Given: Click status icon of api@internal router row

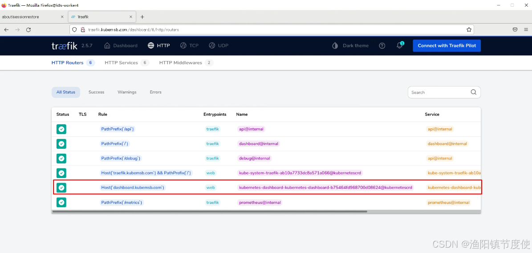Looking at the screenshot, I should [x=61, y=129].
